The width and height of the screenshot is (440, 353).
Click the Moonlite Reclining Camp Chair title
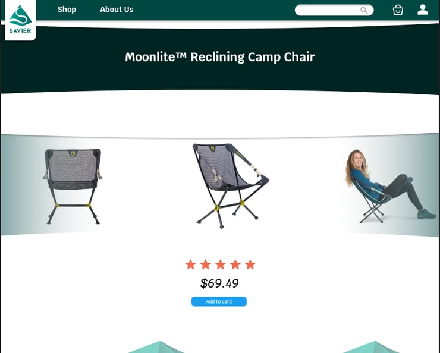coord(220,57)
